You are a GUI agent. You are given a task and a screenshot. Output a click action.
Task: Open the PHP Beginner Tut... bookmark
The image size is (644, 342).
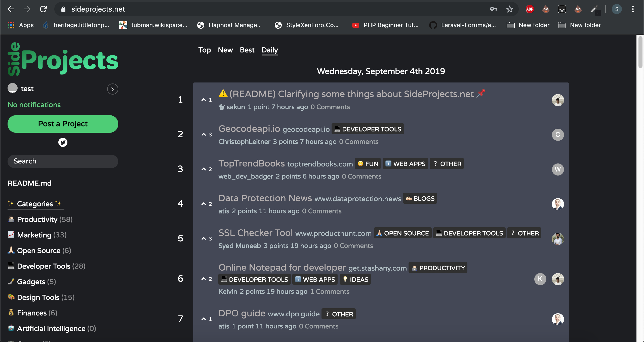(x=385, y=25)
